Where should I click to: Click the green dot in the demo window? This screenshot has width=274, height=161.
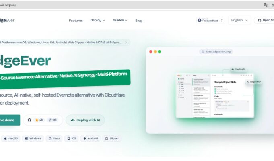click(x=159, y=52)
